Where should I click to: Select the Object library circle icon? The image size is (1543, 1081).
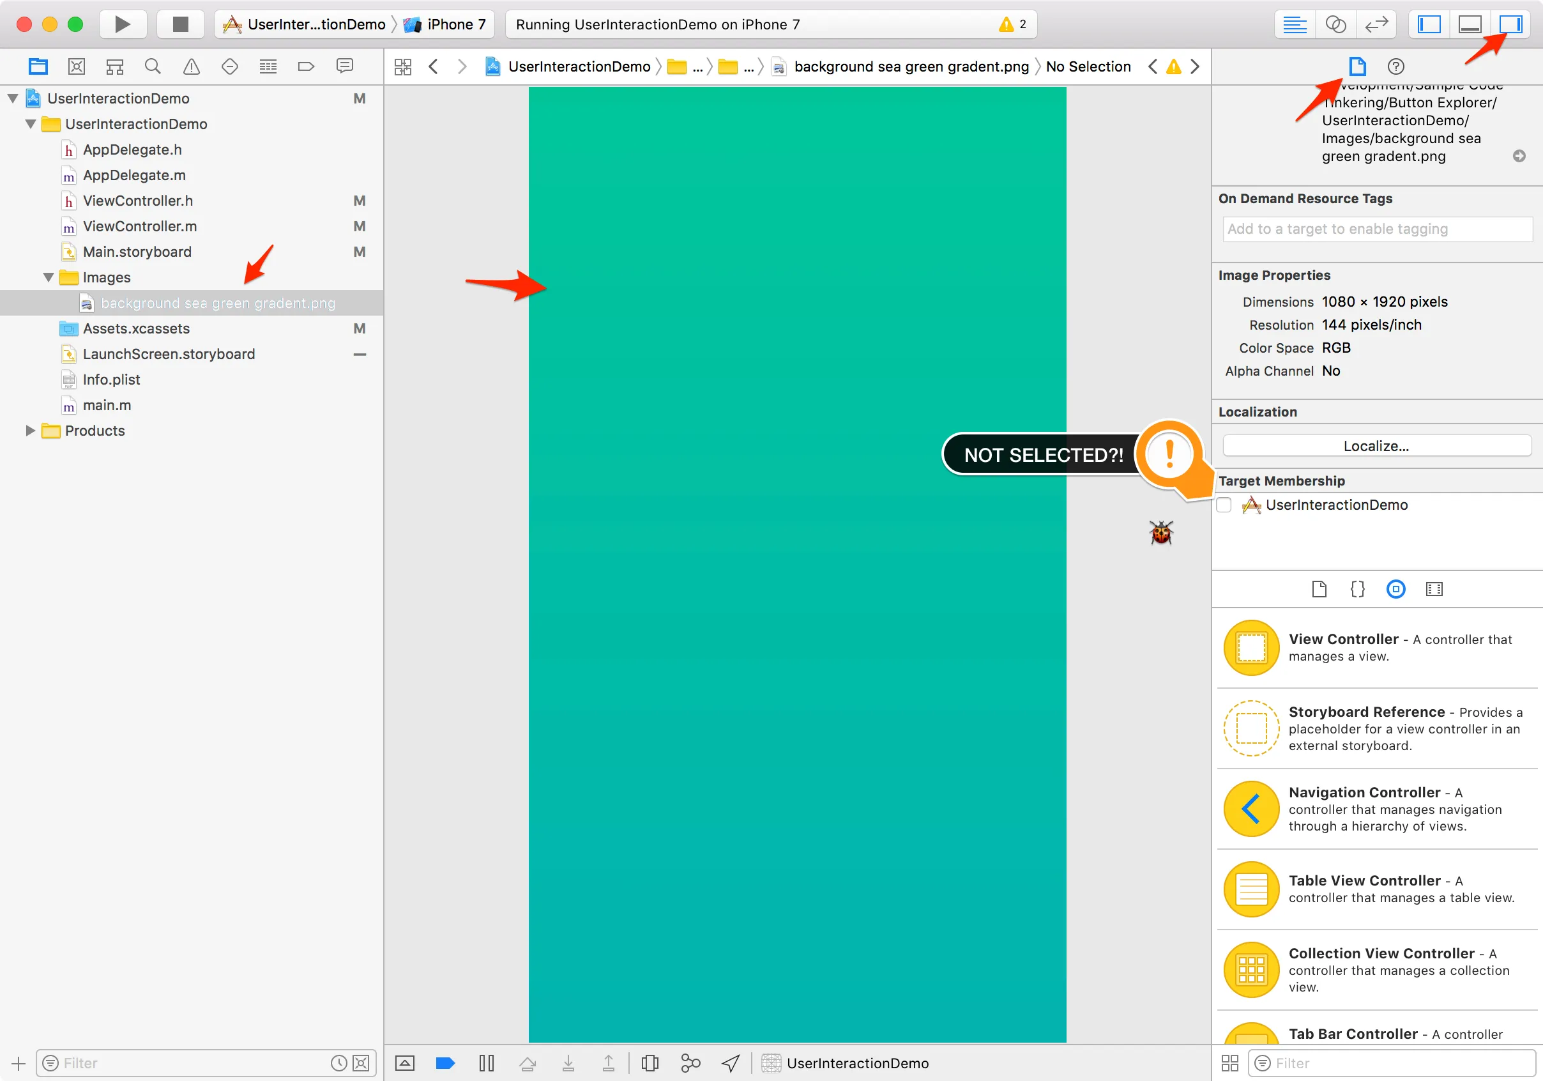click(x=1395, y=589)
